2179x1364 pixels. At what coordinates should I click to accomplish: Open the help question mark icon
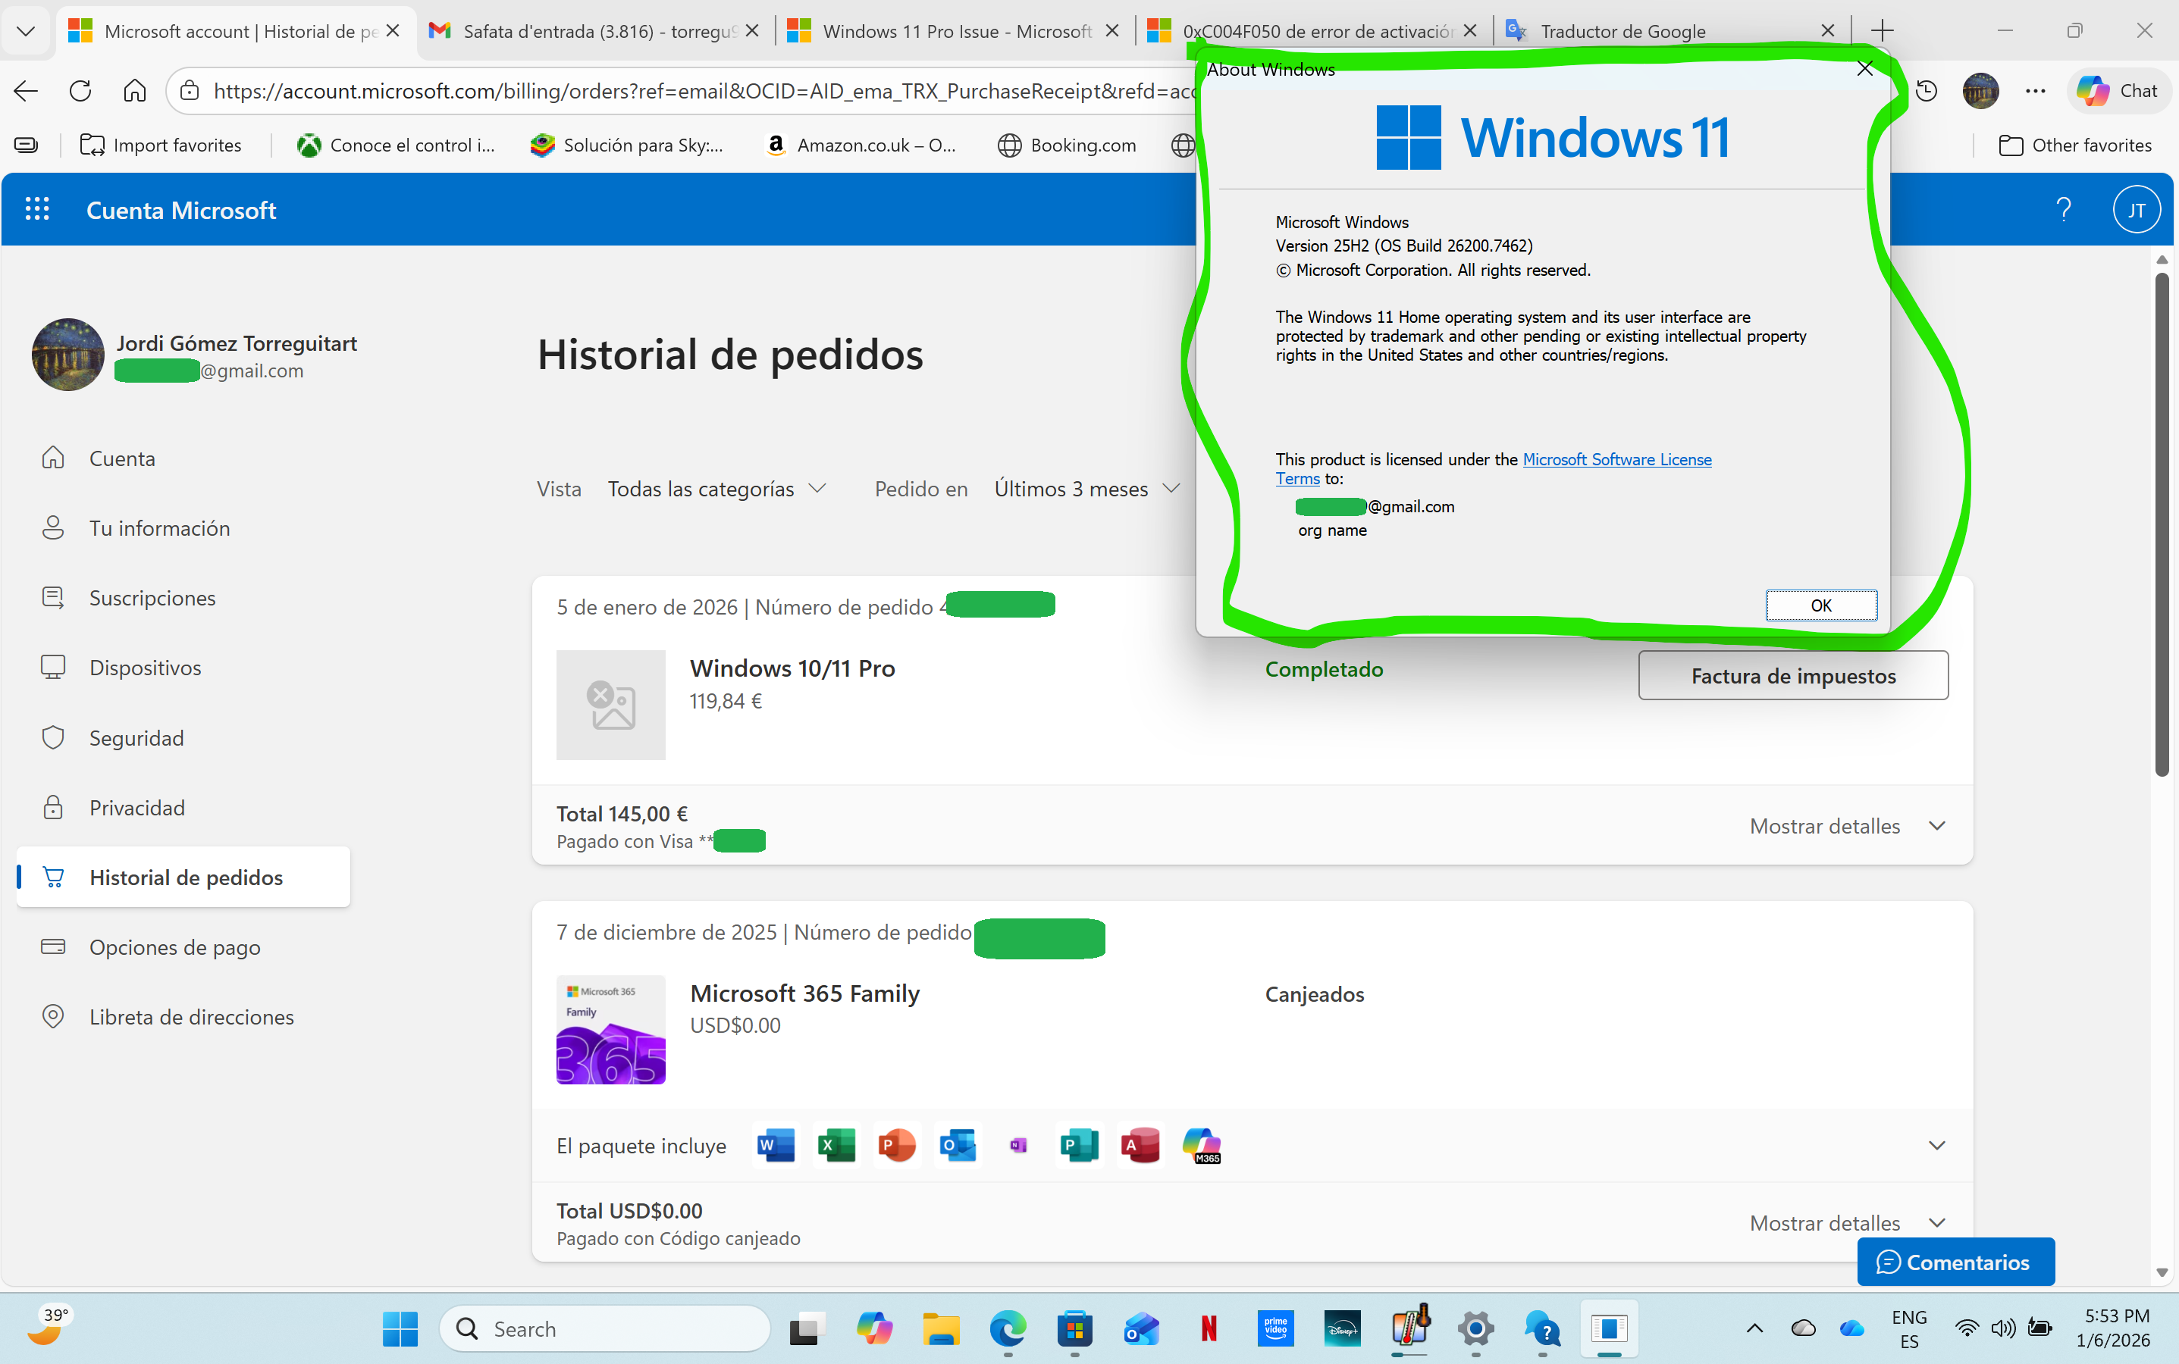(x=2064, y=209)
